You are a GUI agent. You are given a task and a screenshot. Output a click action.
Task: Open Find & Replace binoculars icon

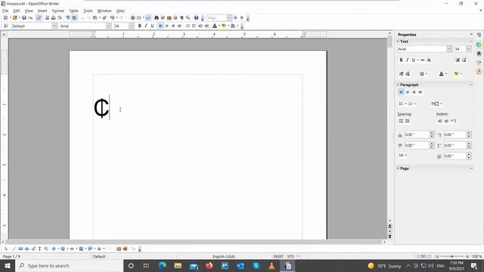[x=157, y=18]
